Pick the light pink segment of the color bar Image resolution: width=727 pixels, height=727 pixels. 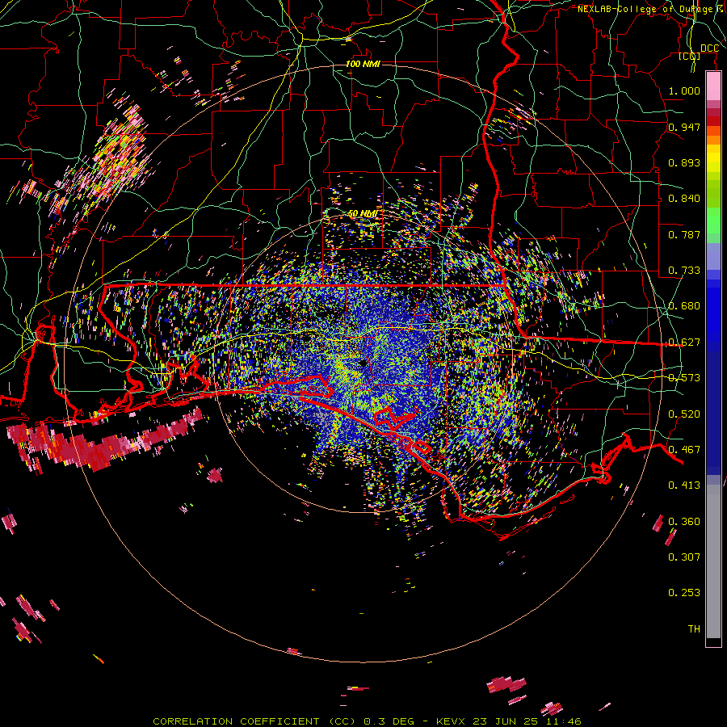pos(713,86)
